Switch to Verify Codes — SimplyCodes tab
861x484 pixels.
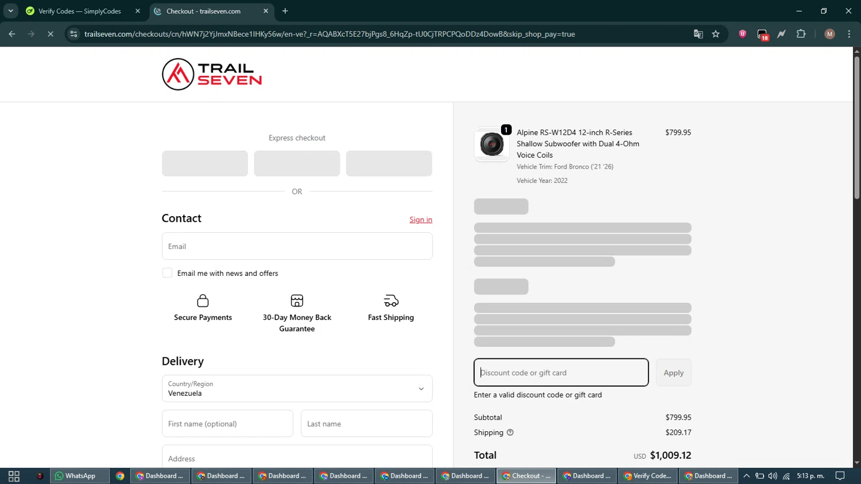[79, 11]
